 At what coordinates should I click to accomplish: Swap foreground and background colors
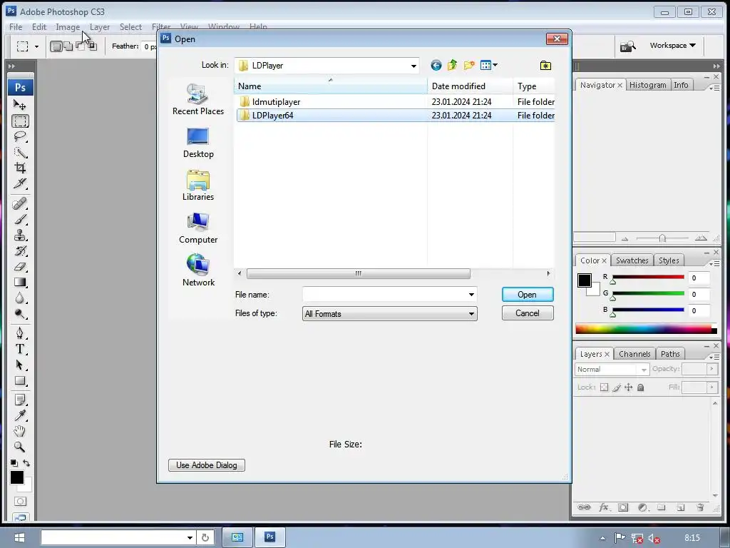click(x=26, y=462)
